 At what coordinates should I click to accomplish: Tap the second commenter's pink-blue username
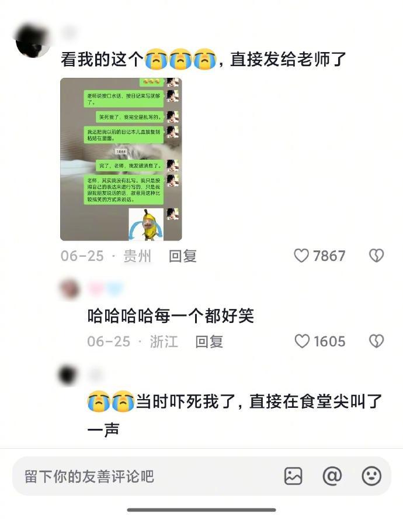(x=106, y=288)
